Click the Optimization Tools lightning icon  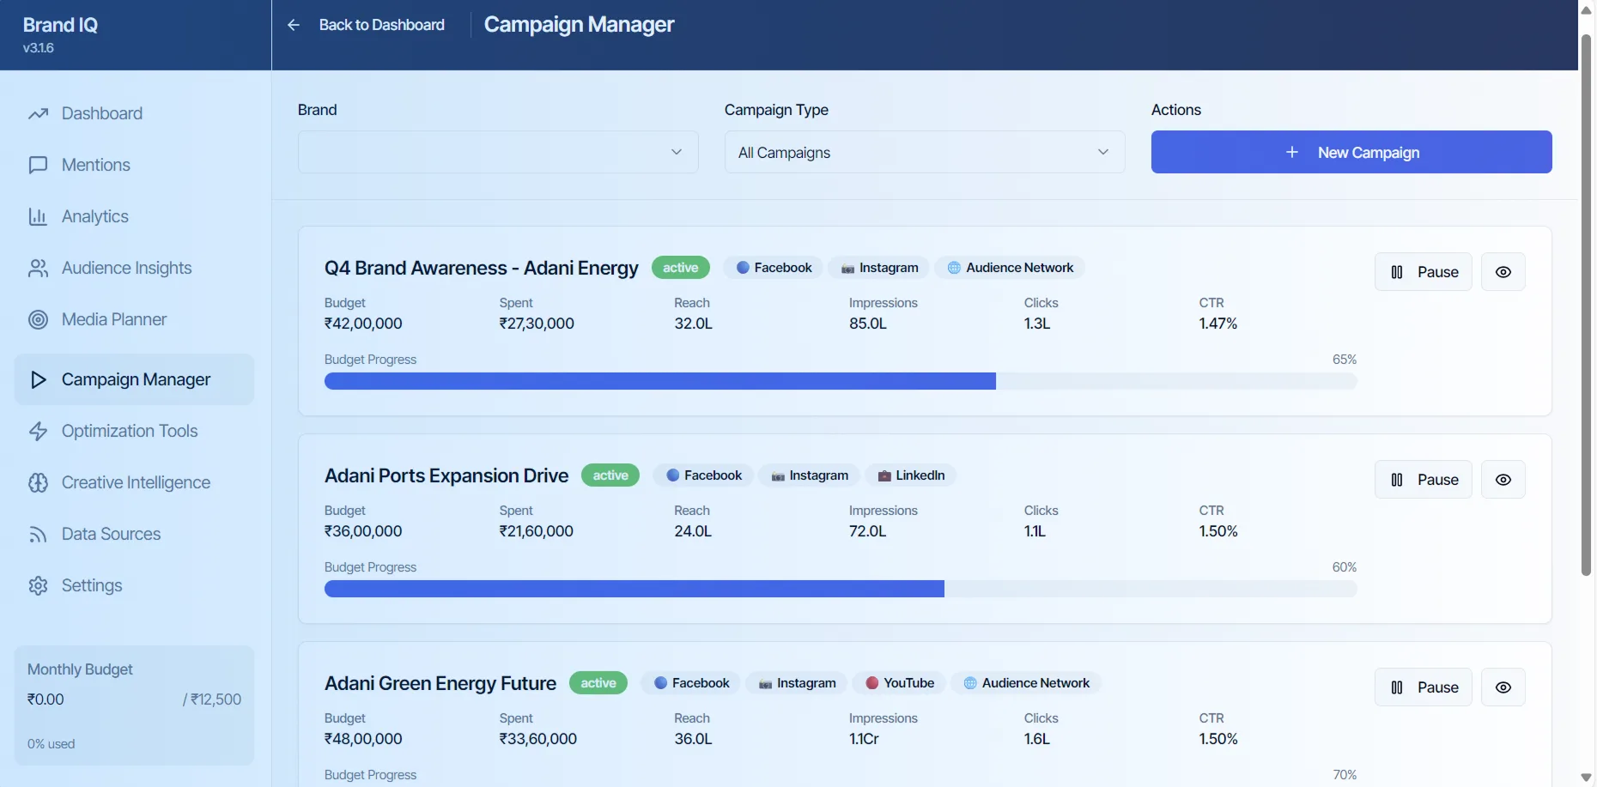pos(38,431)
